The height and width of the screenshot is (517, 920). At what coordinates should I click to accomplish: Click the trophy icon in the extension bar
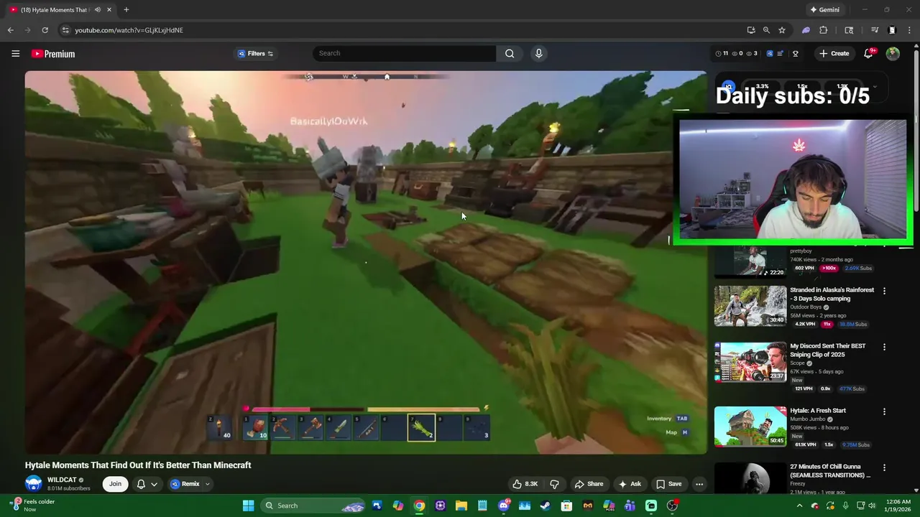(795, 54)
